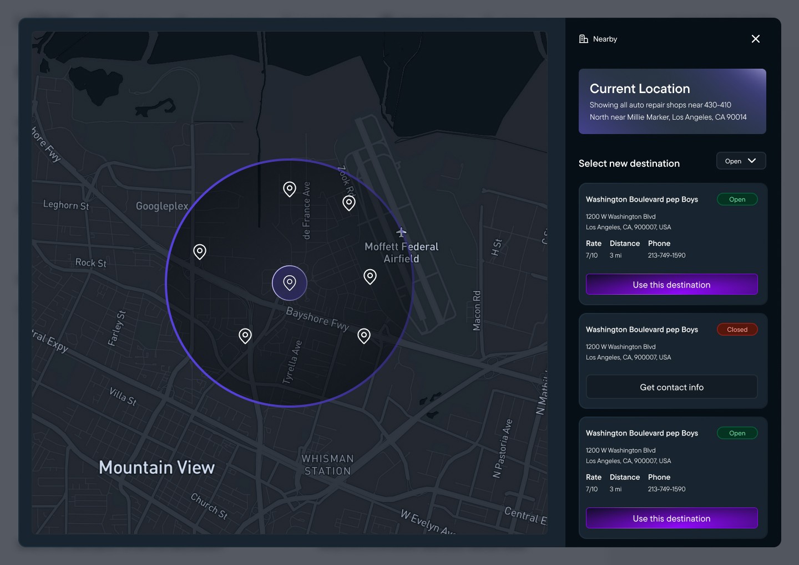Click the Mountain View map label
Viewport: 799px width, 565px height.
pos(156,468)
